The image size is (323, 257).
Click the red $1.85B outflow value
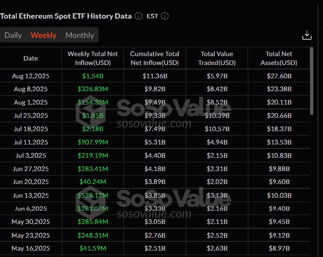coord(92,115)
